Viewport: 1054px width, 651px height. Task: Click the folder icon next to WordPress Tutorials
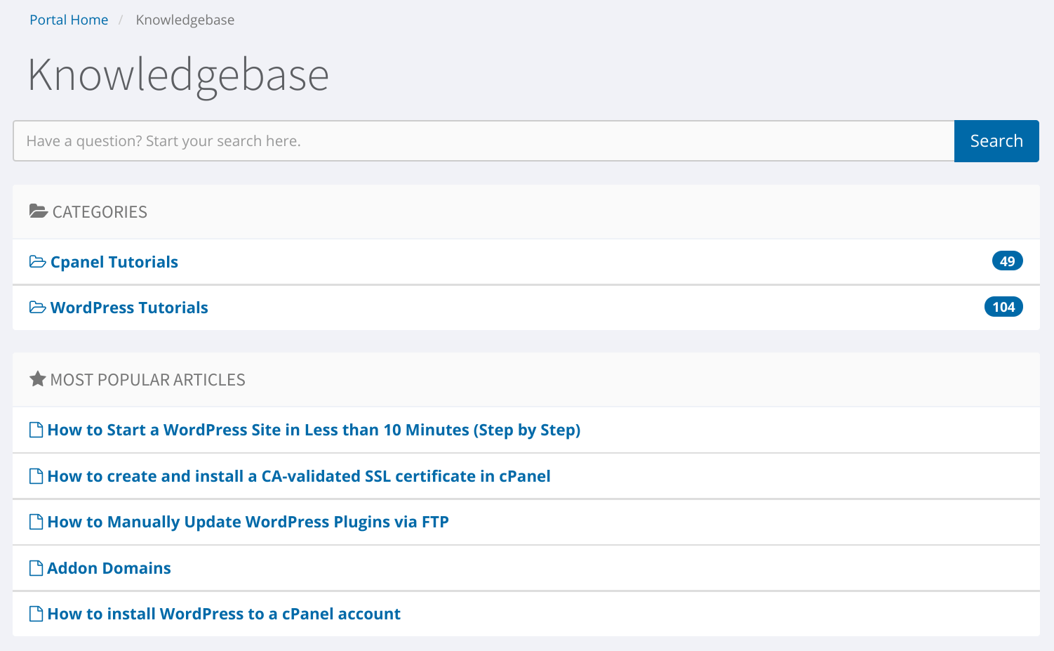(x=38, y=308)
